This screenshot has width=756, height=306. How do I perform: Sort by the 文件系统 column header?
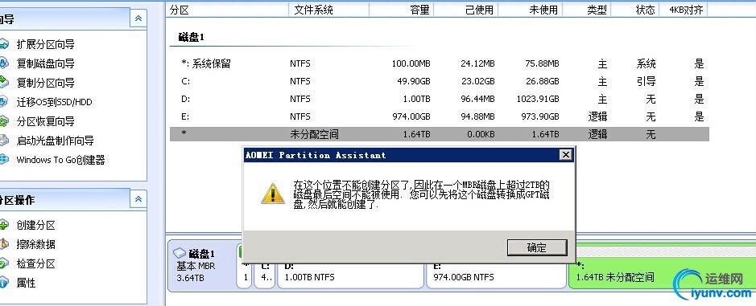(x=328, y=10)
